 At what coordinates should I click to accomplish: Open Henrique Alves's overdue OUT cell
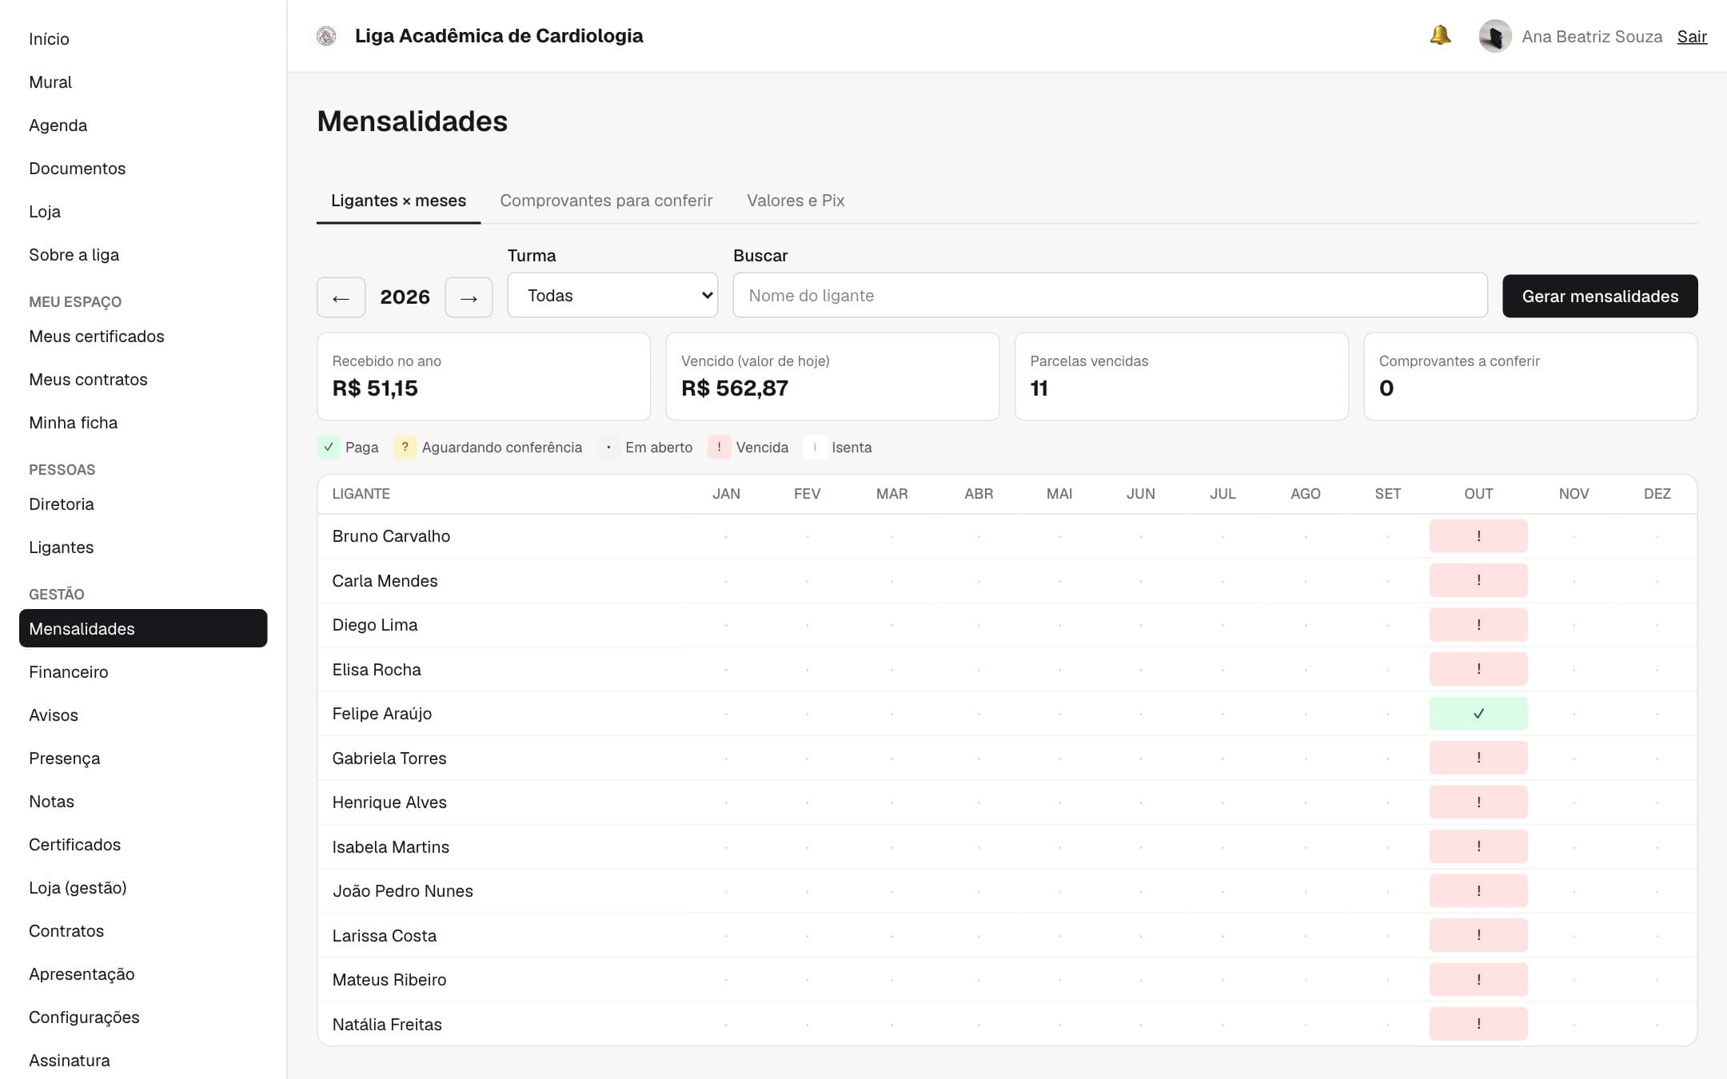coord(1478,802)
